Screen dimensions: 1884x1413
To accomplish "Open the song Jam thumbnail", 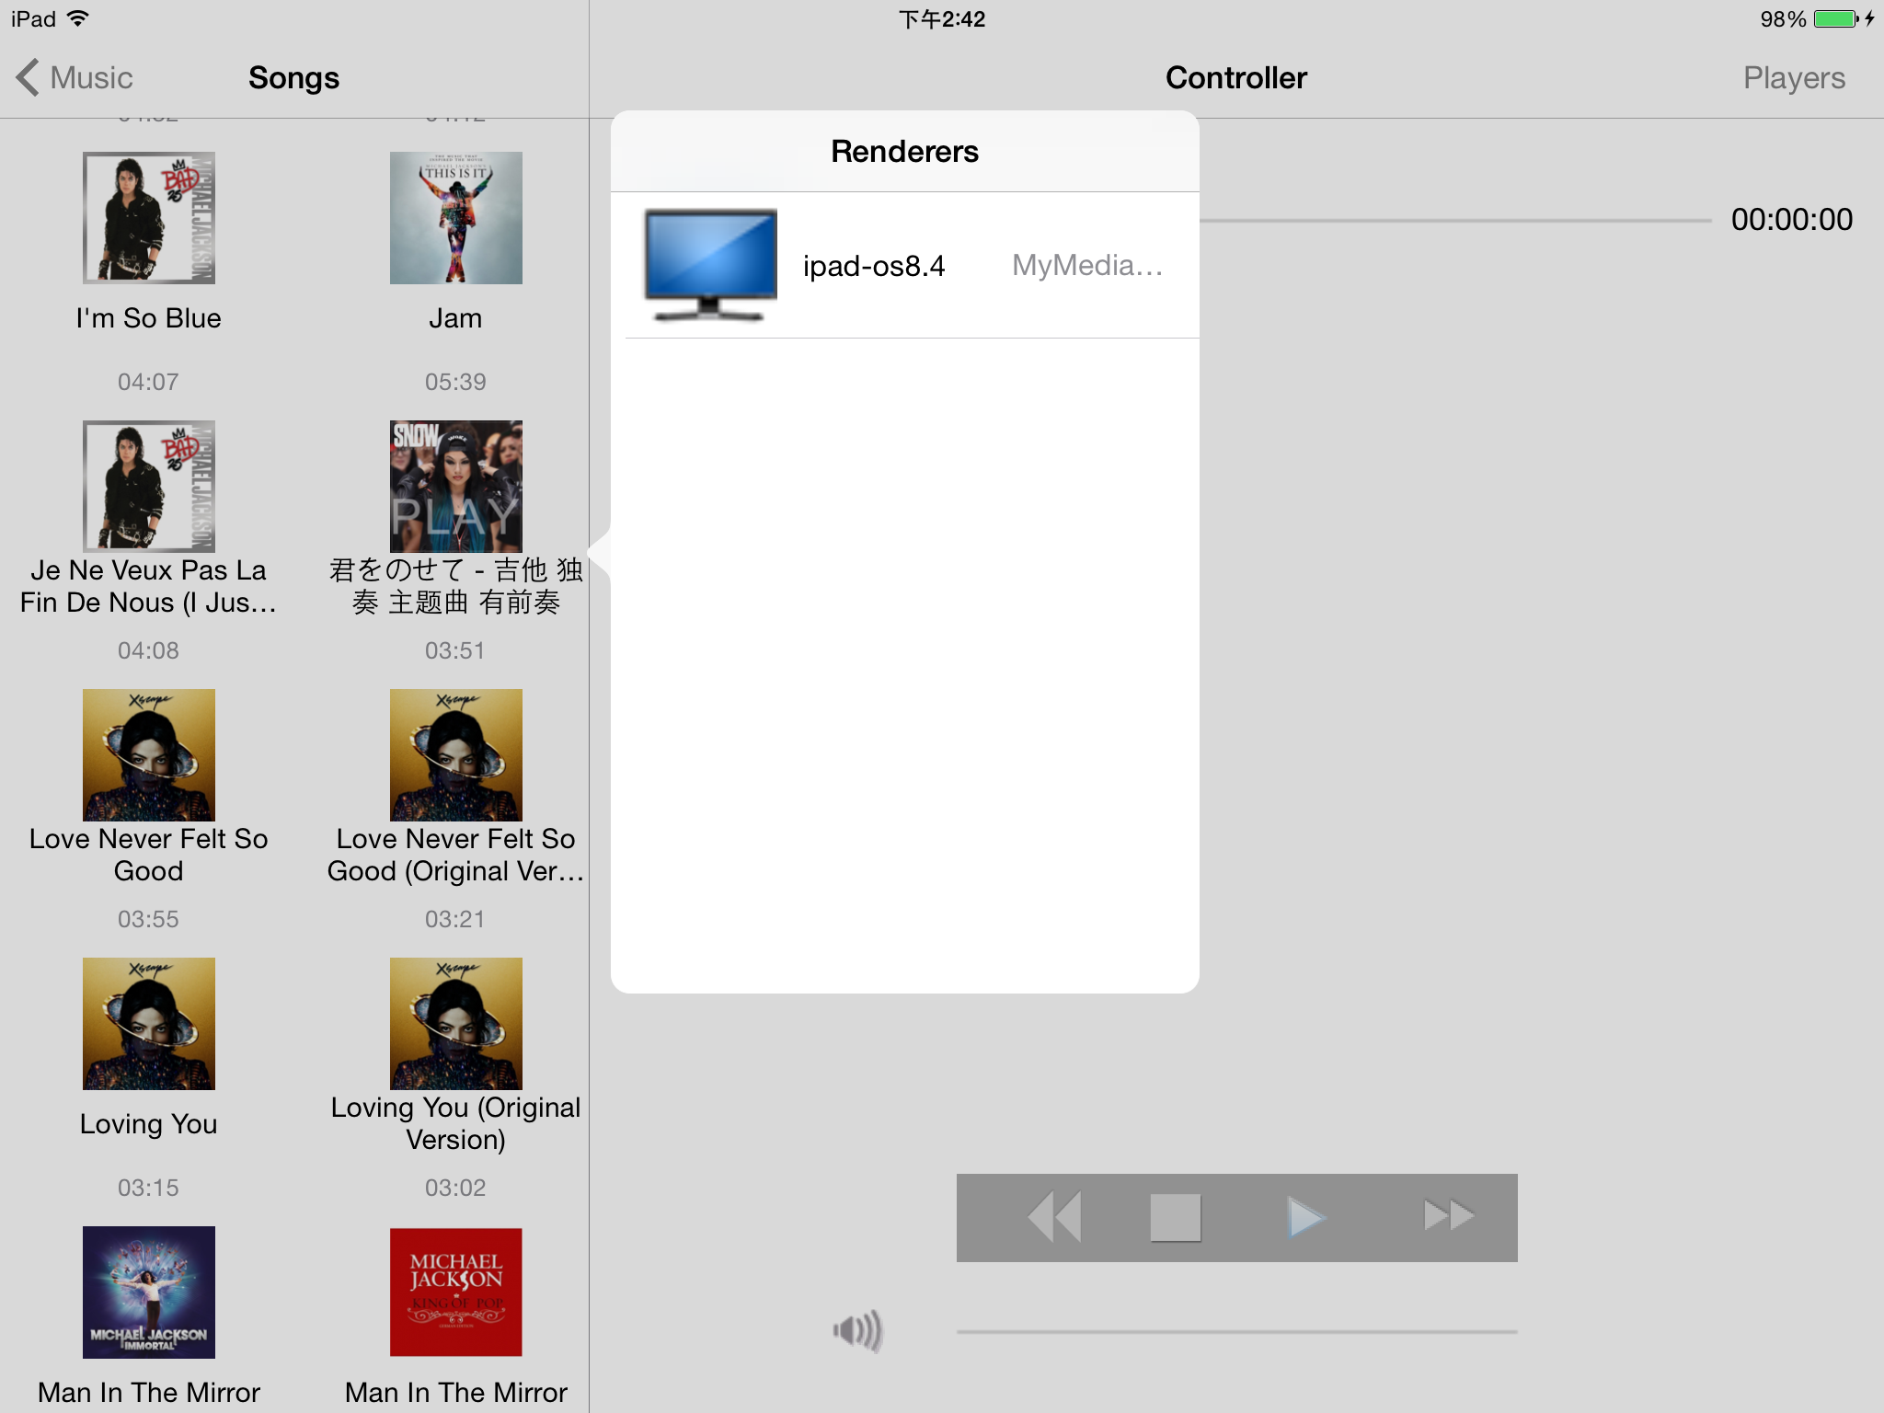I will tap(455, 218).
